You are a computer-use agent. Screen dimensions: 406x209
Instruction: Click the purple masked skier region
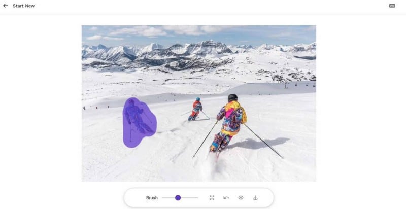pyautogui.click(x=139, y=123)
